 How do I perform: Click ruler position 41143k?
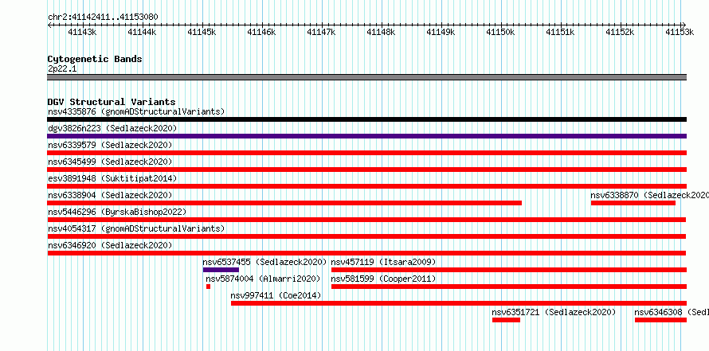point(82,32)
